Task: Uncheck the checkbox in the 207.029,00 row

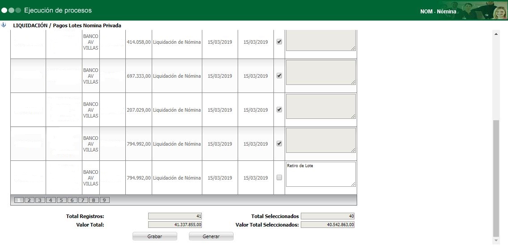Action: pyautogui.click(x=279, y=109)
